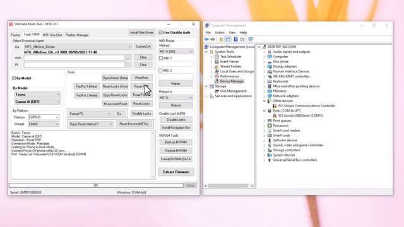Click the Extract Firmware button
404x227 pixels.
click(x=176, y=172)
